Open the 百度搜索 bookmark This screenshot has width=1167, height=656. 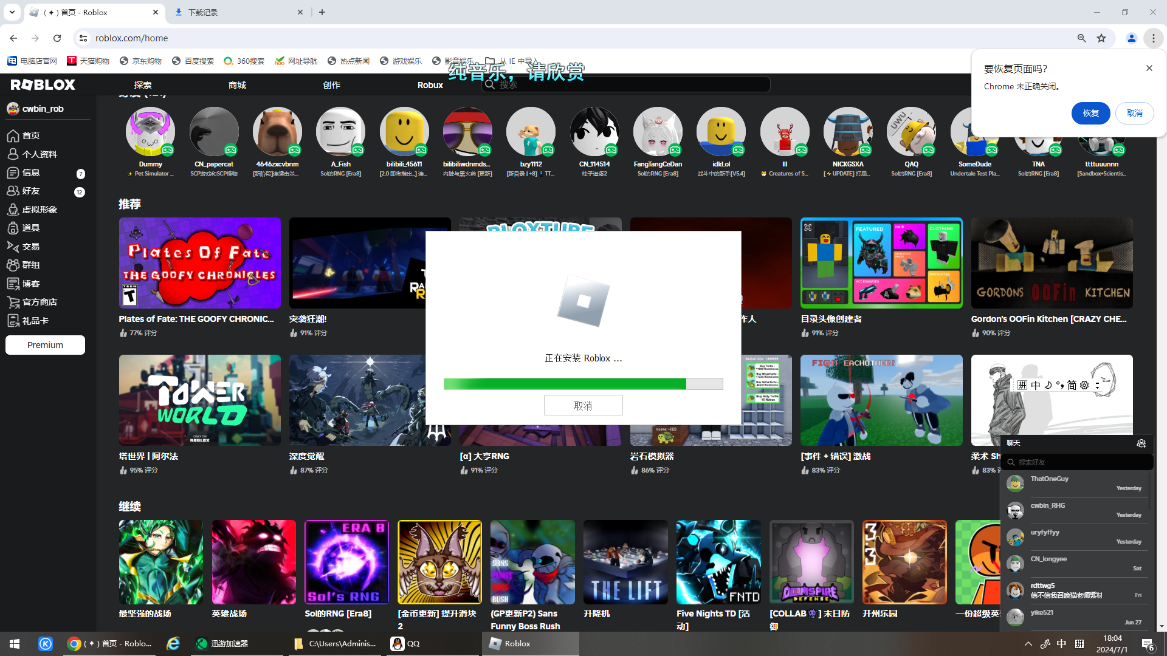pyautogui.click(x=193, y=61)
